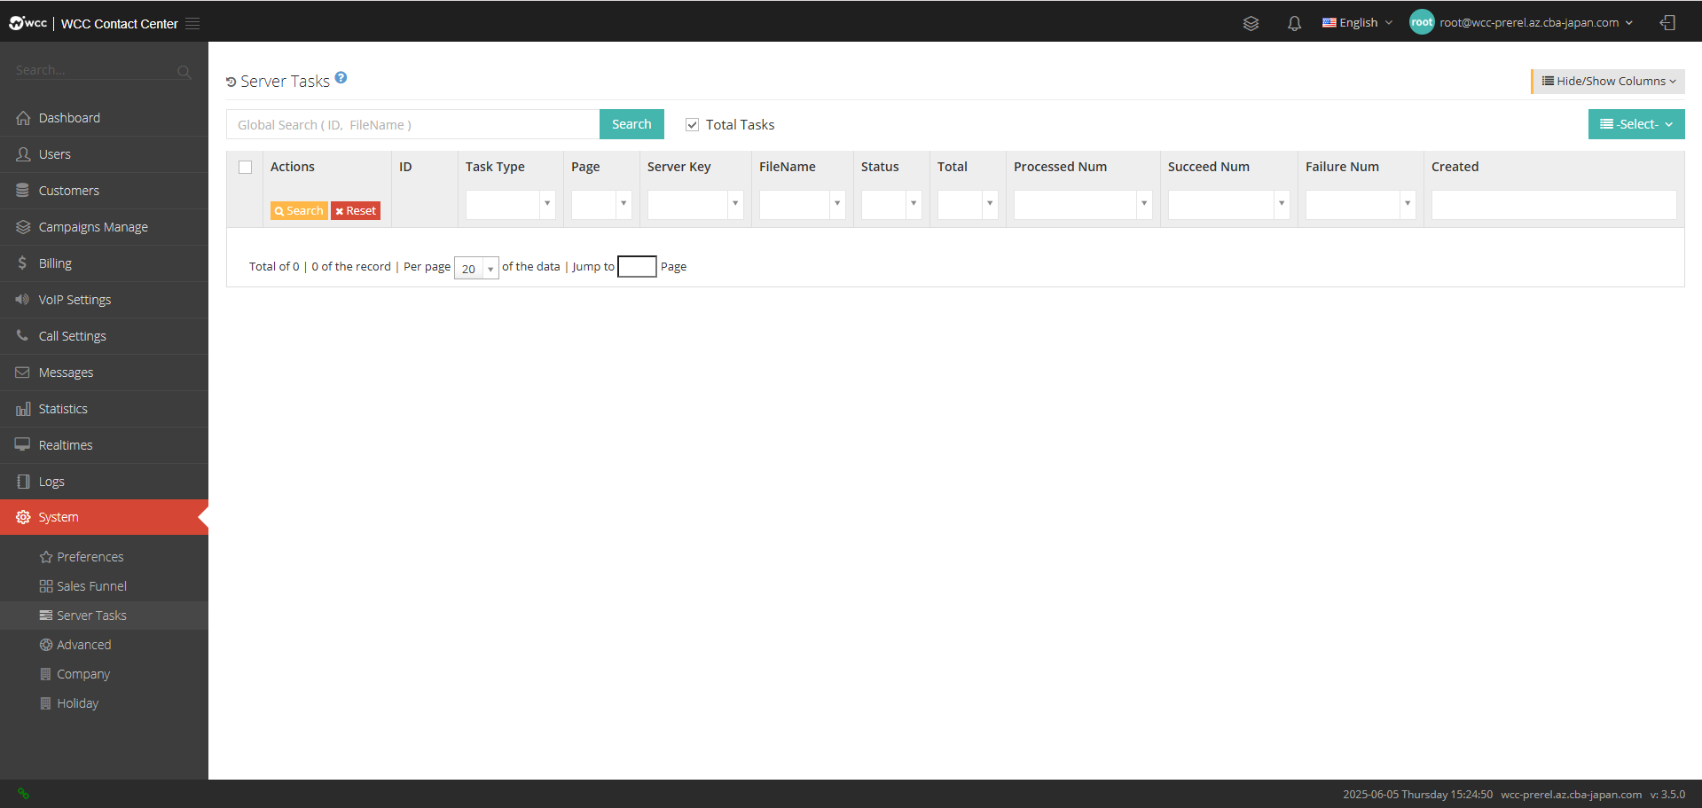
Task: Open Server Tasks in the System submenu
Action: tap(104, 616)
